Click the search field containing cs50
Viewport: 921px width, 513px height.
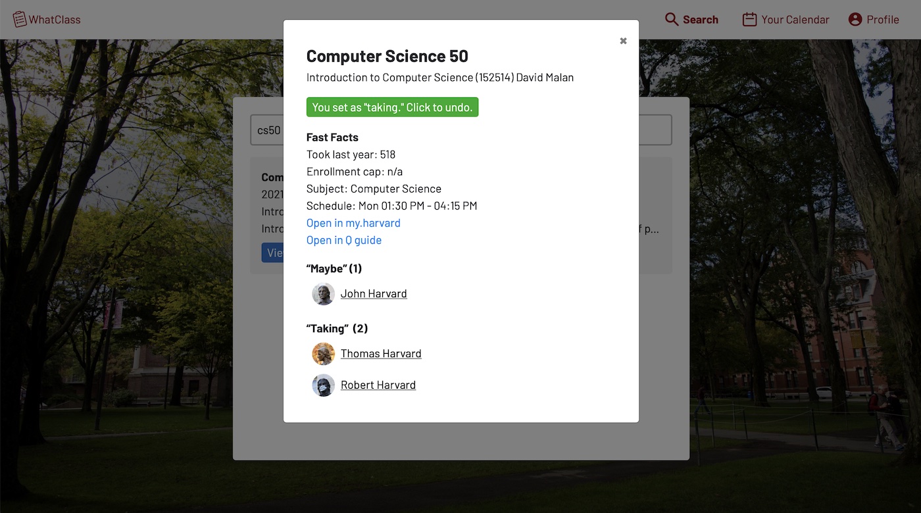point(266,130)
